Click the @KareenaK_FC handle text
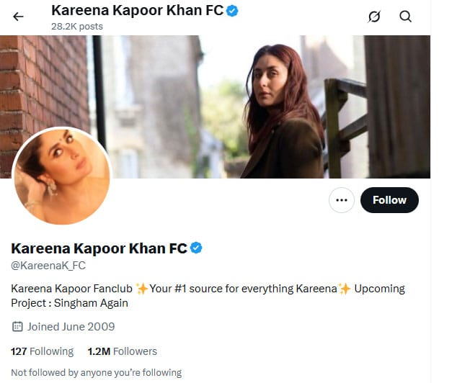The image size is (452, 383). 48,266
